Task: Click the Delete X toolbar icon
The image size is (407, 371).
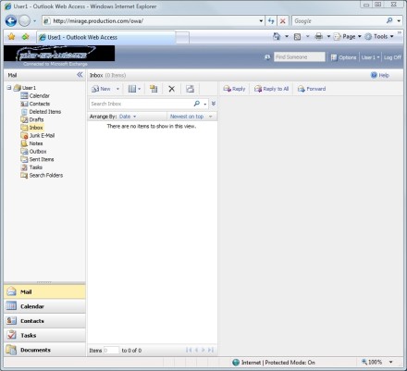Action: [172, 89]
